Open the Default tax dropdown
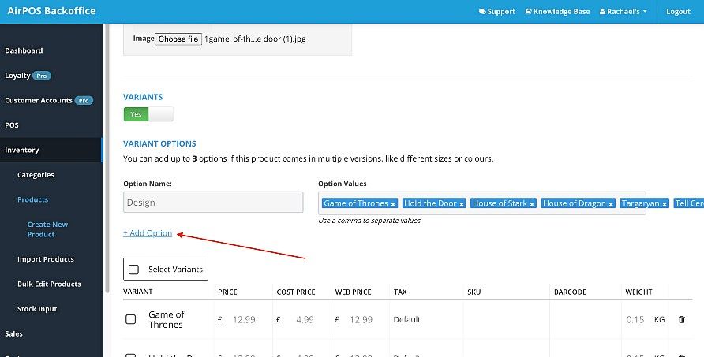Viewport: 704px width, 357px height. [x=406, y=320]
